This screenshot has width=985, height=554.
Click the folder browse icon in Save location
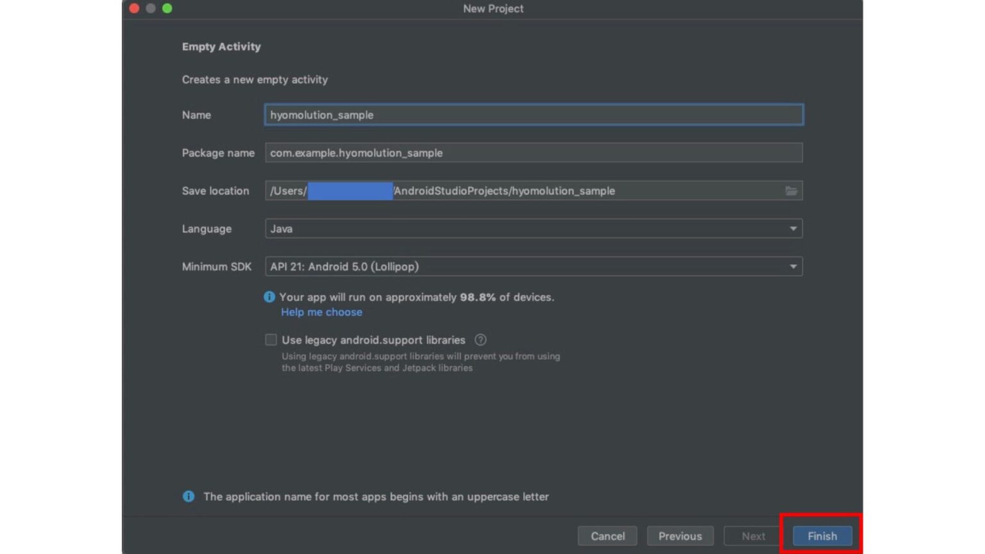coord(791,191)
